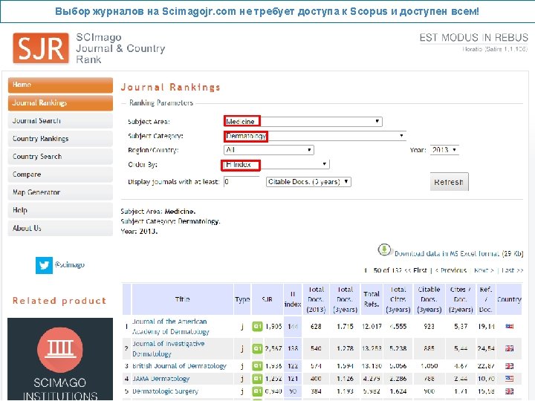Click the Type column header

pyautogui.click(x=242, y=299)
